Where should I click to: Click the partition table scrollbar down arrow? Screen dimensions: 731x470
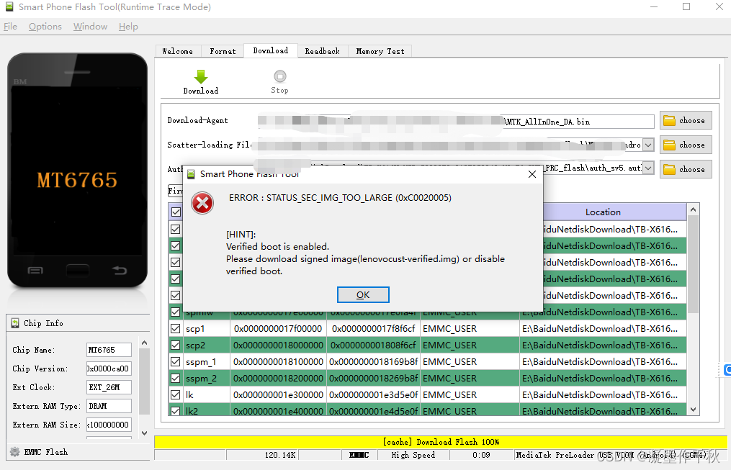[694, 410]
